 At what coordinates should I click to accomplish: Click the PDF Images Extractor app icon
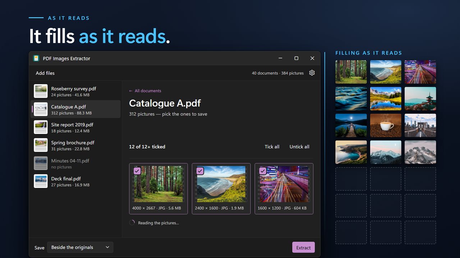[x=36, y=58]
